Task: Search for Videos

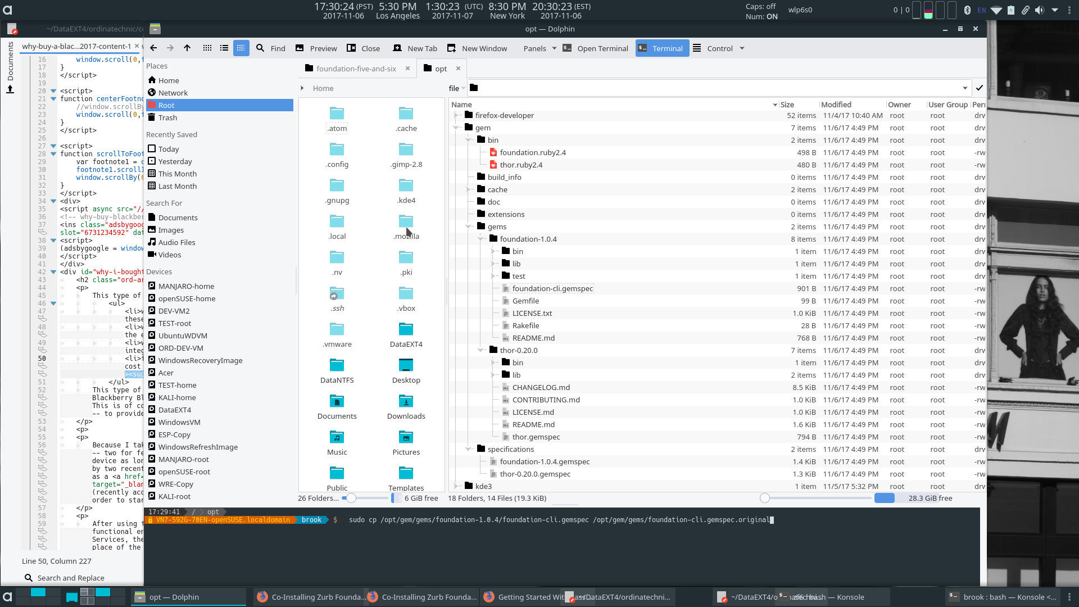Action: pos(220,255)
